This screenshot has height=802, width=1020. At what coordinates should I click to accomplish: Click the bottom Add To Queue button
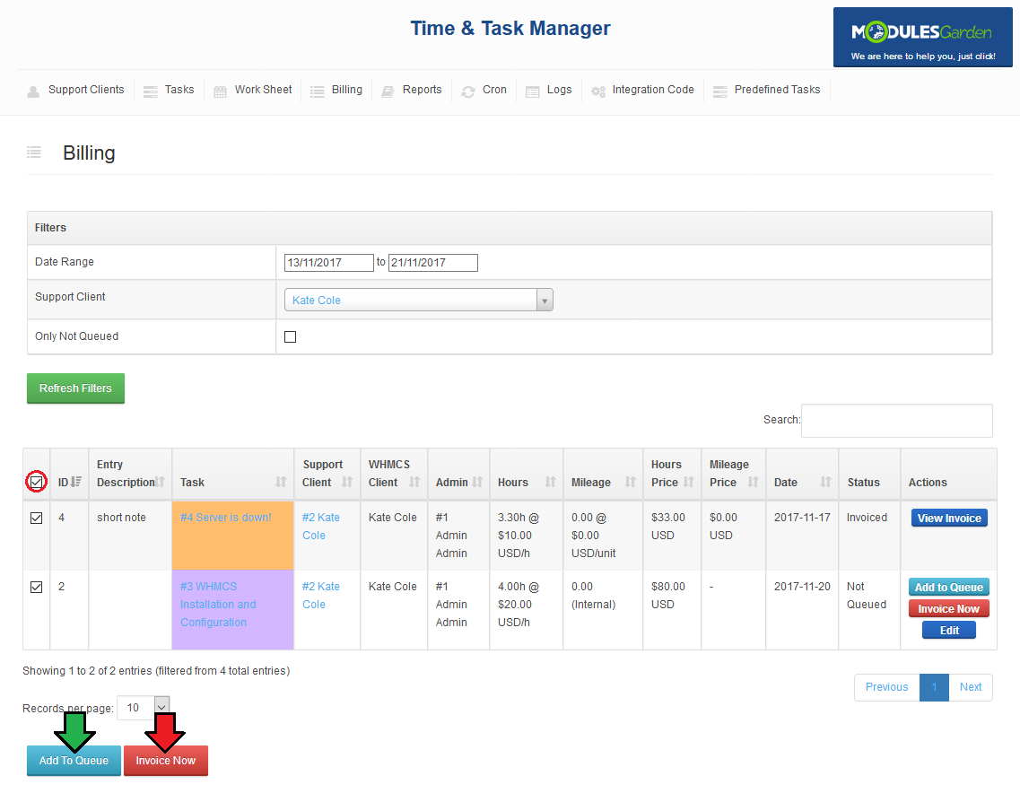coord(74,761)
